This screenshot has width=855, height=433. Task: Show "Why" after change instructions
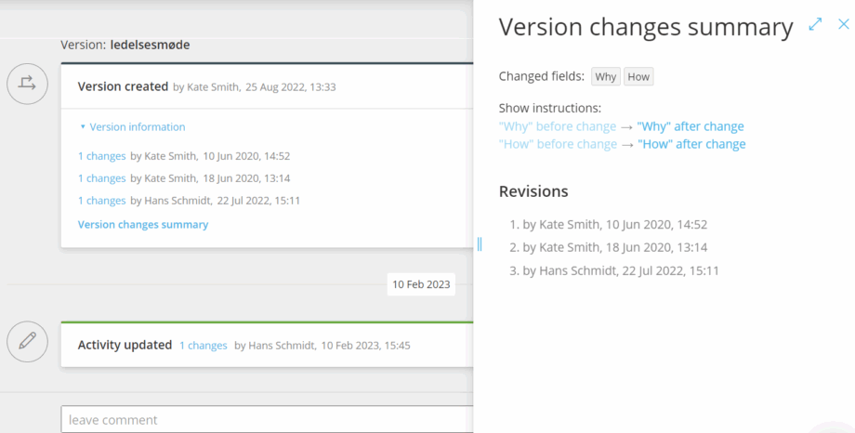691,126
